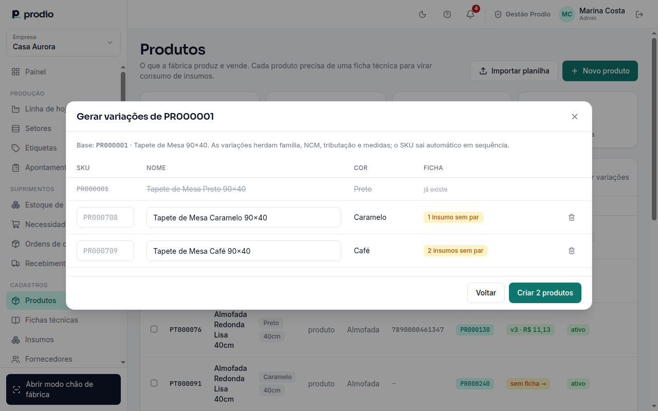Expand the Empresa Casa Aurora dropdown
Viewport: 658px width, 411px height.
[x=63, y=43]
